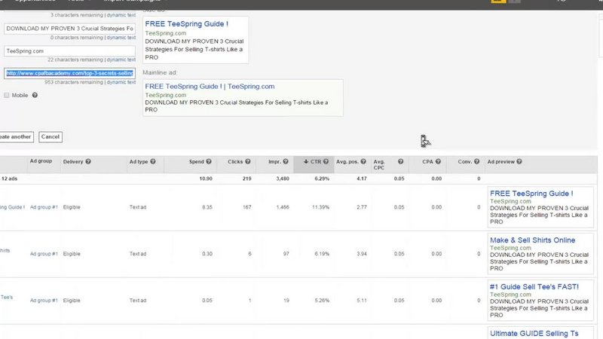The height and width of the screenshot is (339, 603).
Task: Open Delivery column help icon
Action: click(88, 161)
